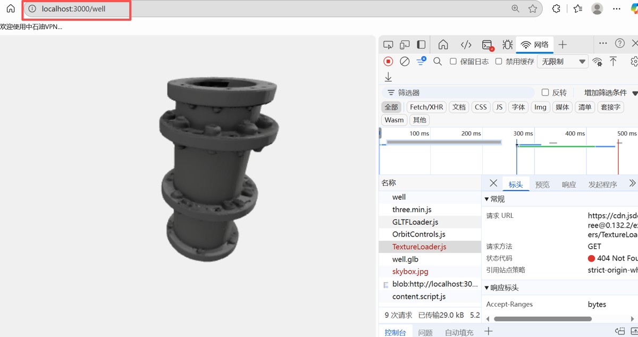Open the Console panel icon with error badge

(x=487, y=45)
